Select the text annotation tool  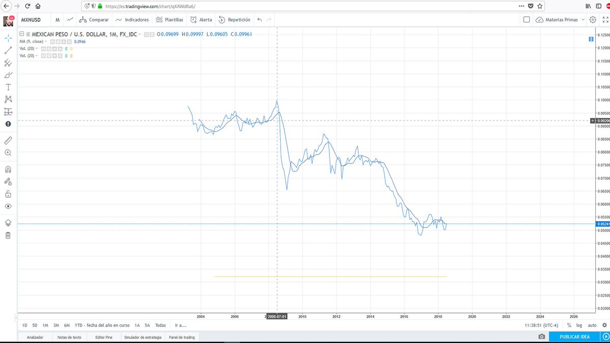pos(8,87)
